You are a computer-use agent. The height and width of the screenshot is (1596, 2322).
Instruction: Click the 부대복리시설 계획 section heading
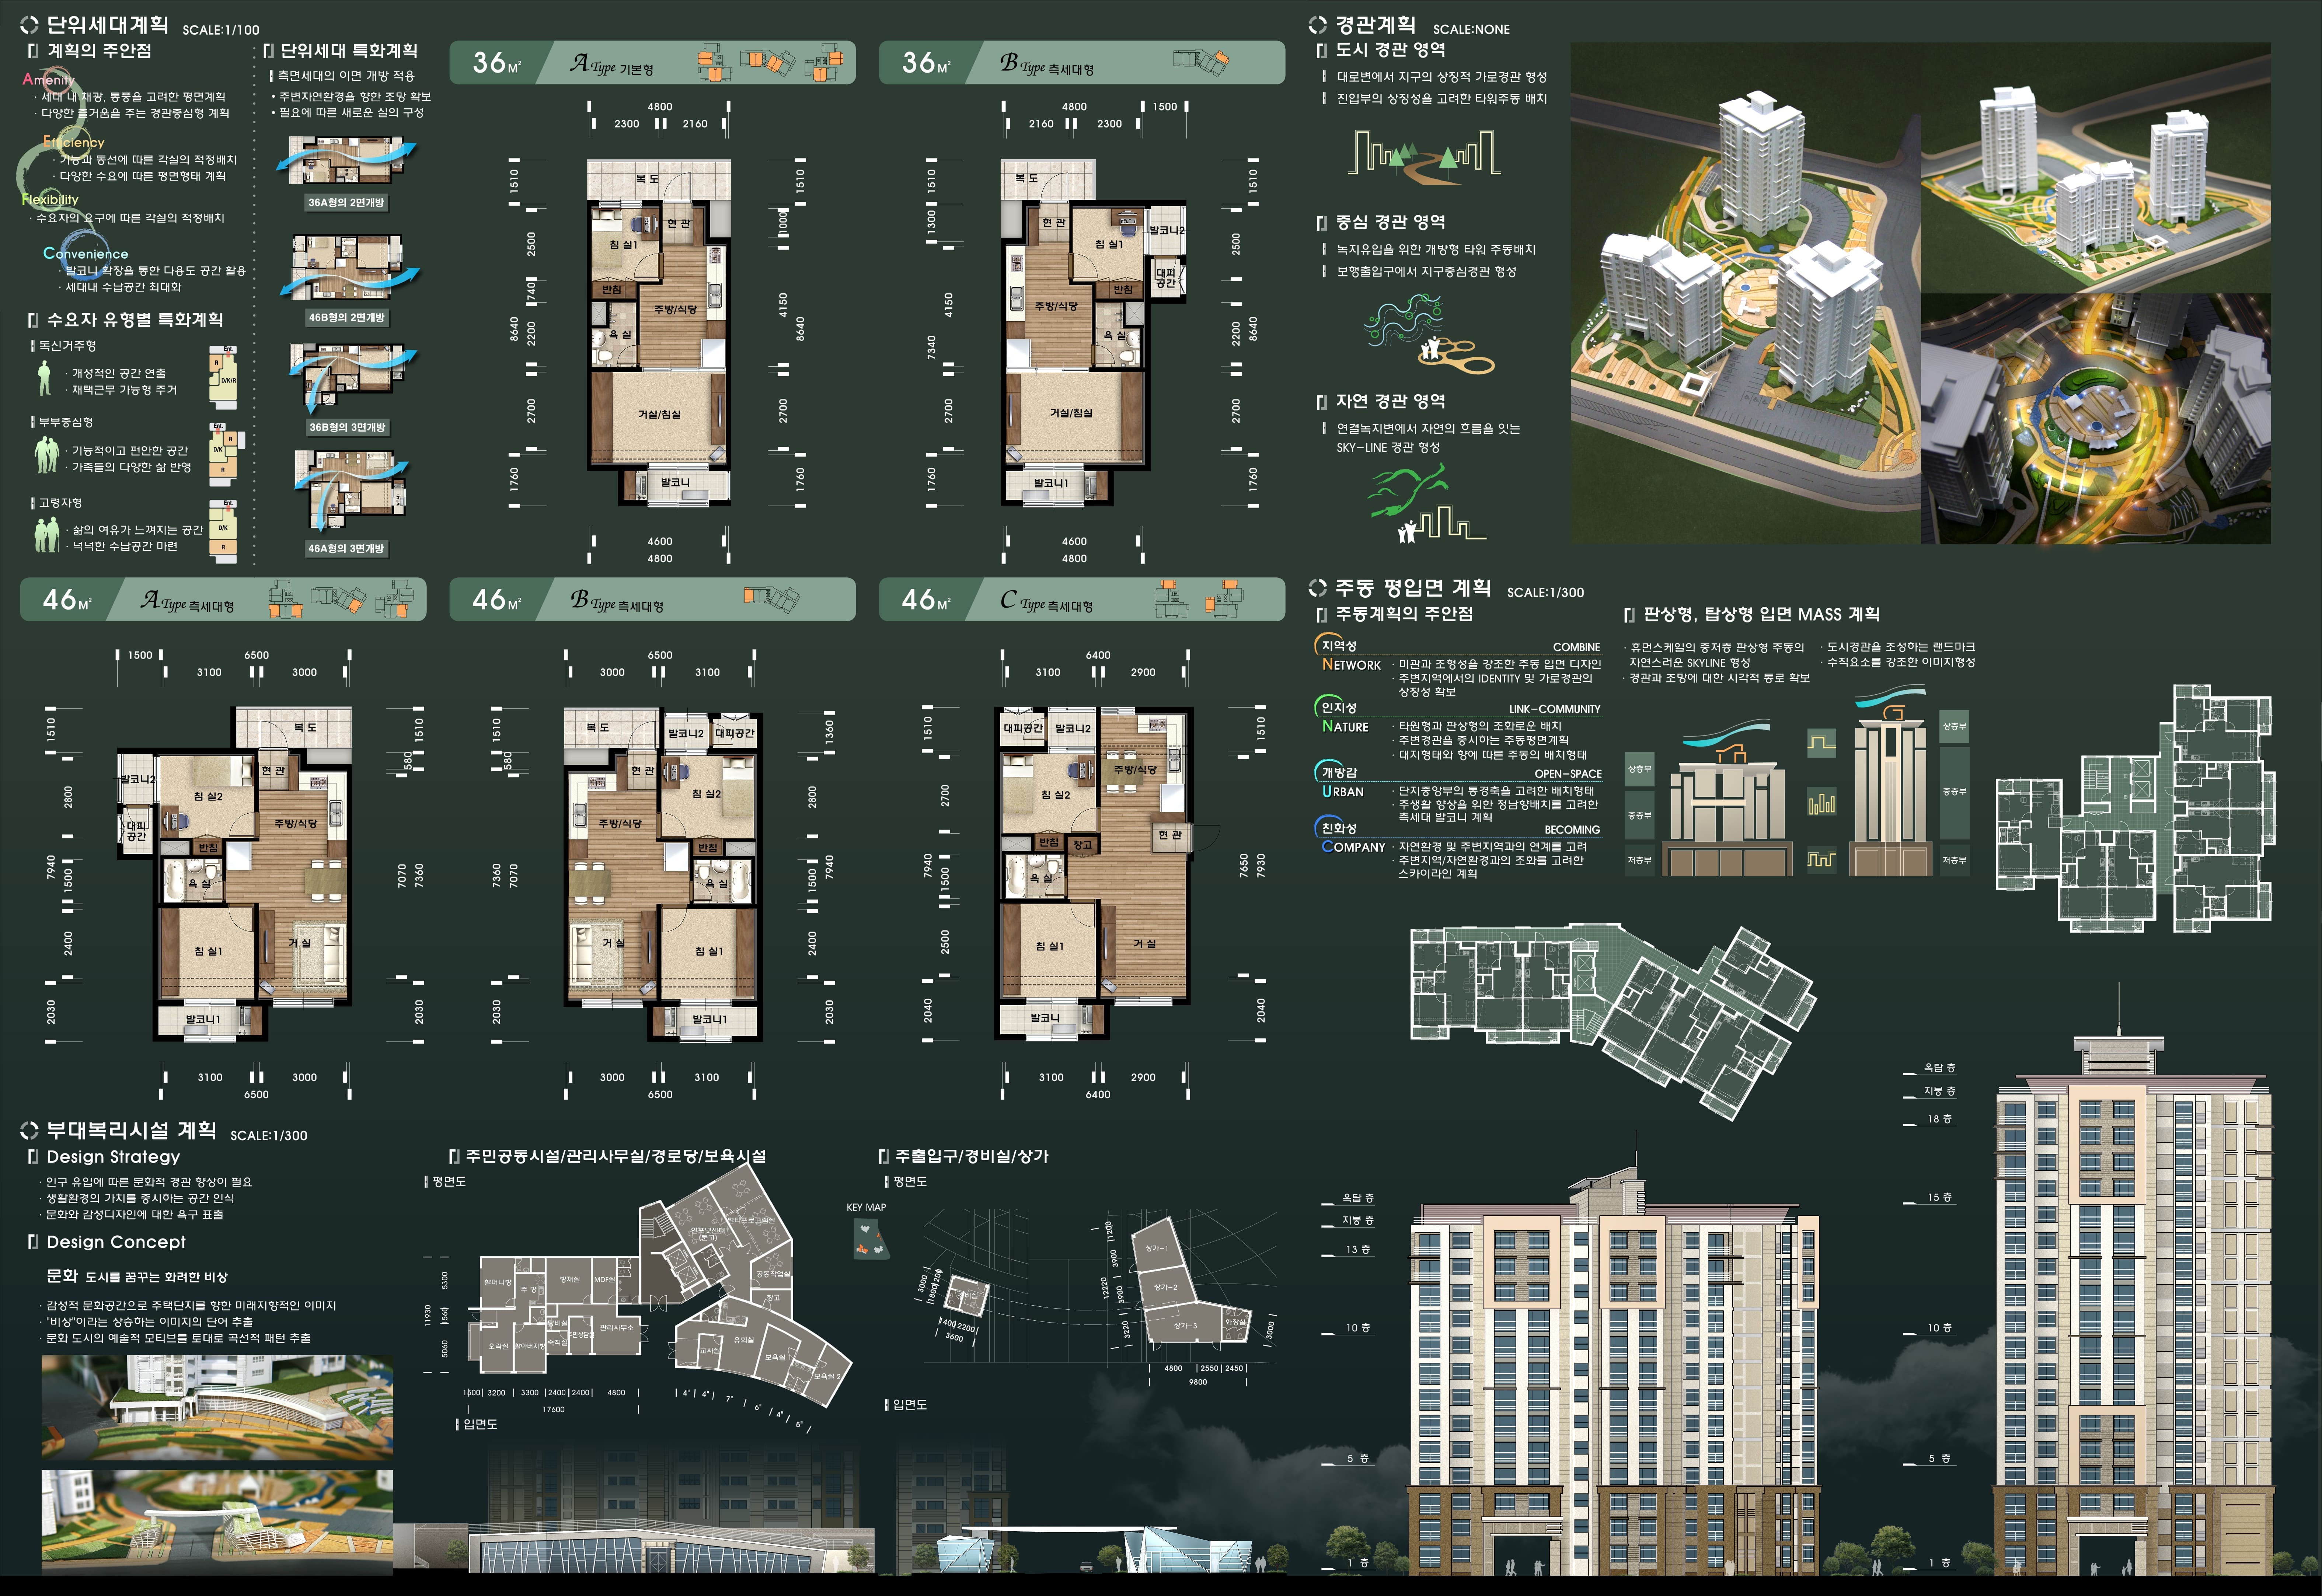click(x=131, y=1131)
